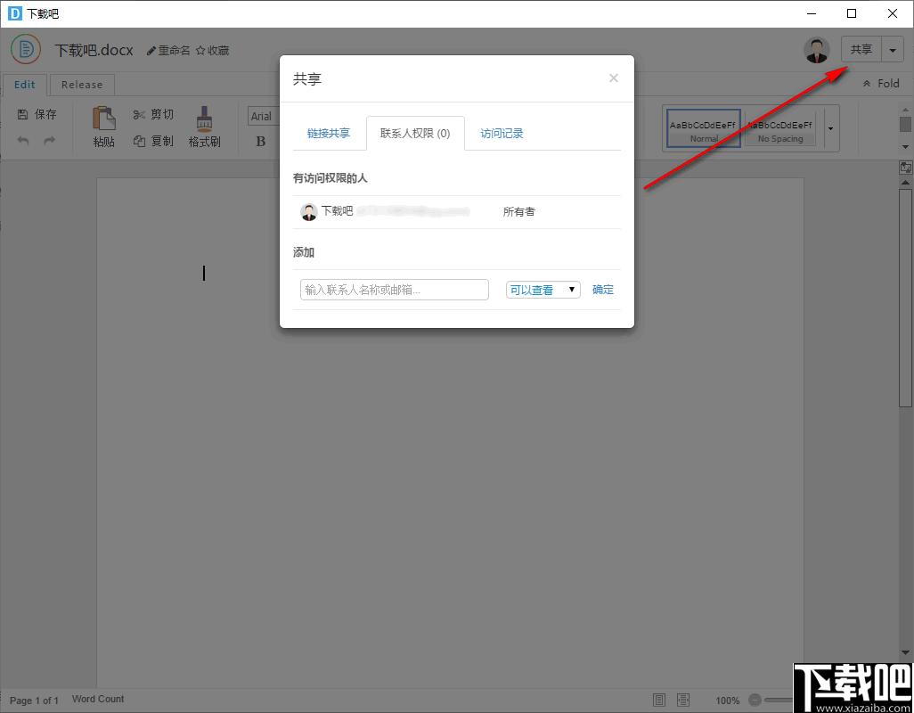Click the 共享 button in the header

coord(861,50)
